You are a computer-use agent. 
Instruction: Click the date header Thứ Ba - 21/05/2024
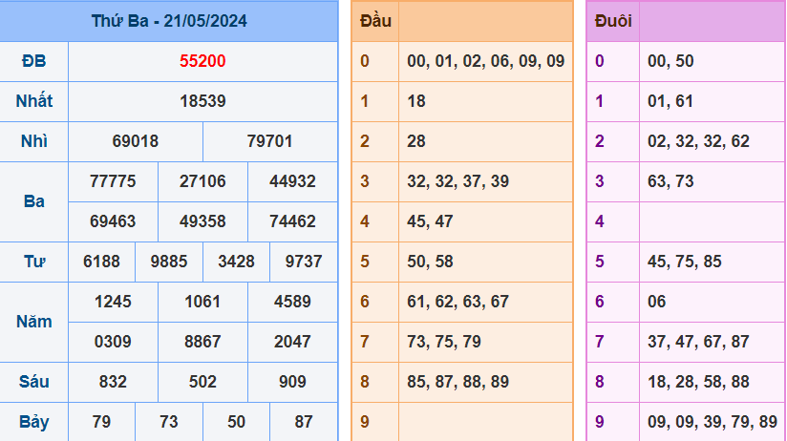tap(169, 21)
